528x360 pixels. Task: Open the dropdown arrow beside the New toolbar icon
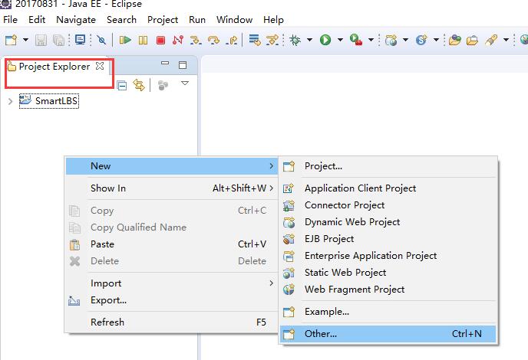coord(25,40)
